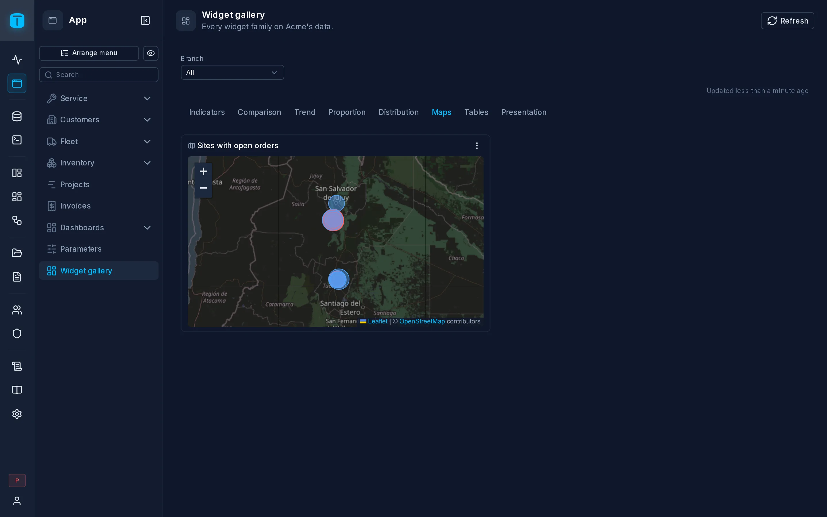Expand the Service menu chevron
This screenshot has width=827, height=517.
[147, 99]
